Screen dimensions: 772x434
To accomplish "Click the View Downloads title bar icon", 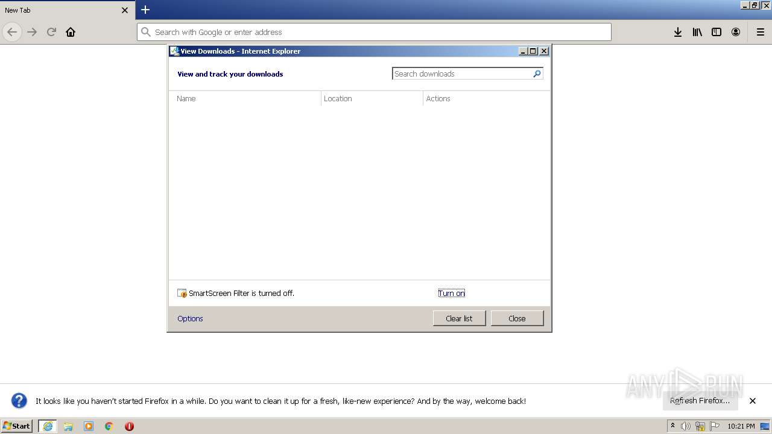I will click(175, 51).
